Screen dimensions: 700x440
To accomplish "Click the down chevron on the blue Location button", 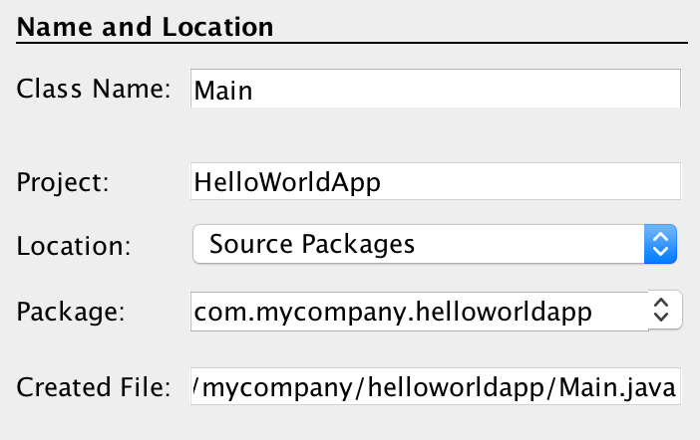I will tap(660, 252).
